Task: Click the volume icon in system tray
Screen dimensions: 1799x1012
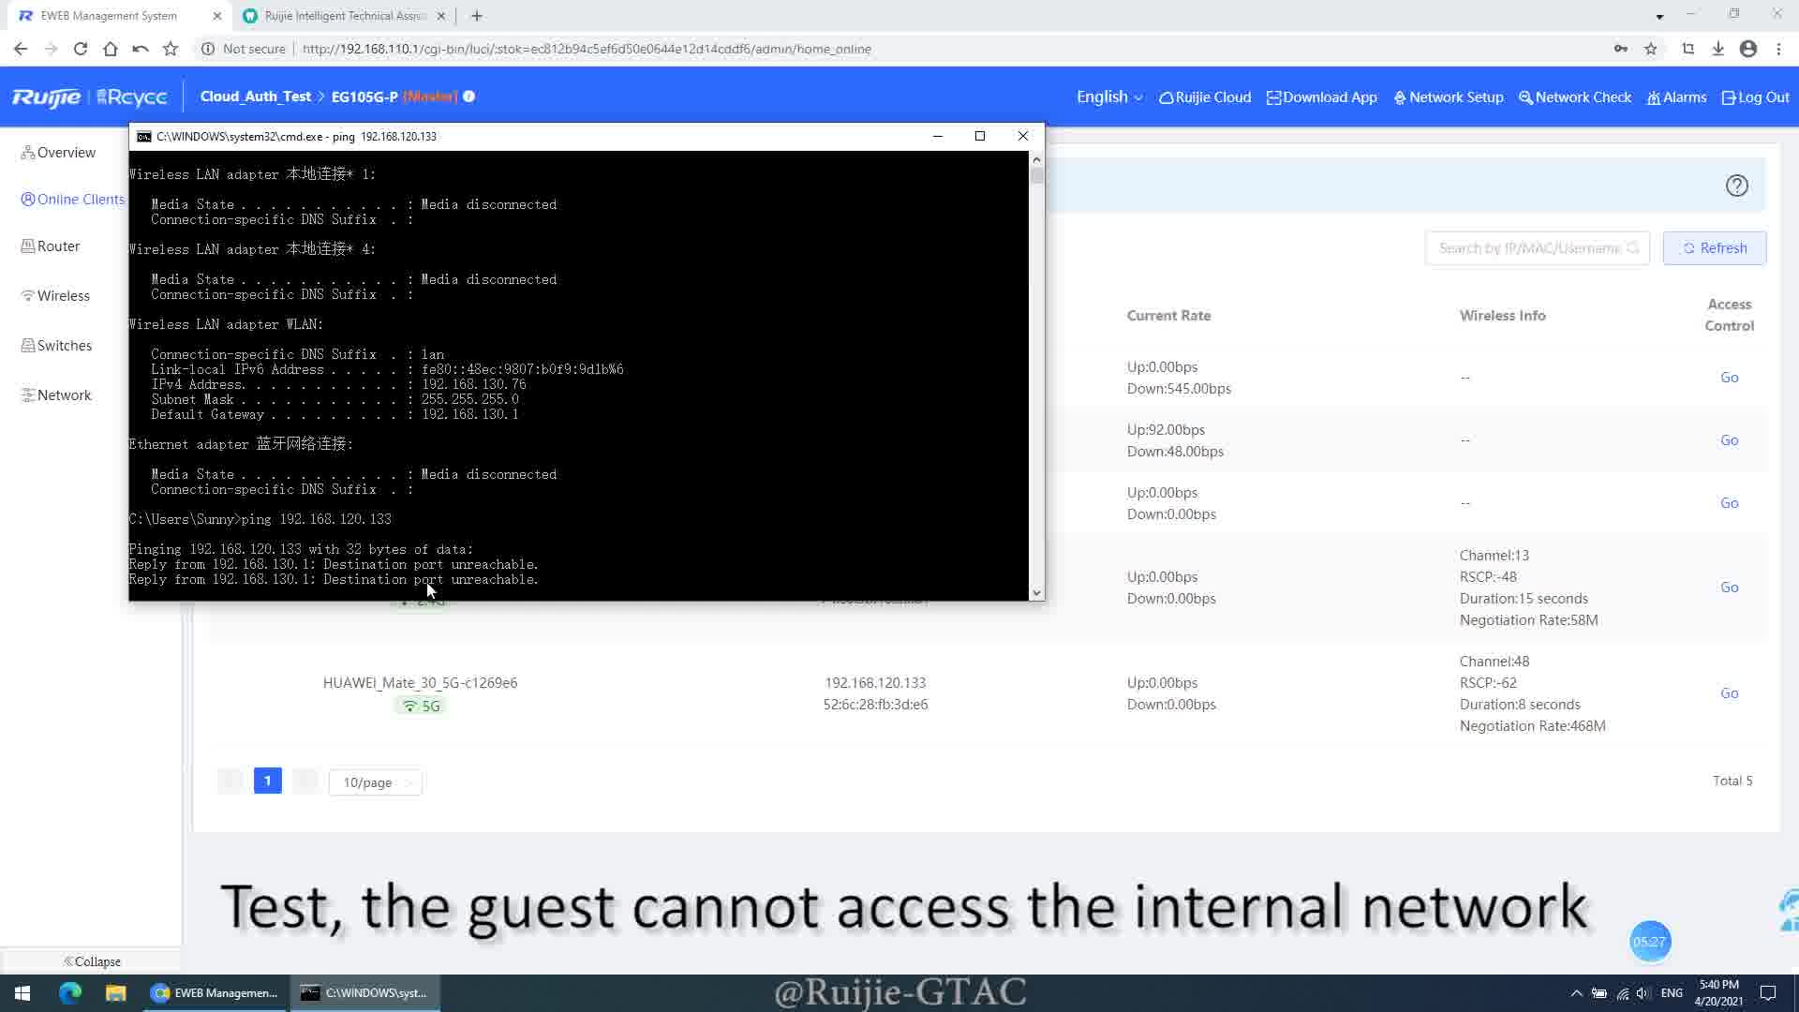Action: [1643, 993]
